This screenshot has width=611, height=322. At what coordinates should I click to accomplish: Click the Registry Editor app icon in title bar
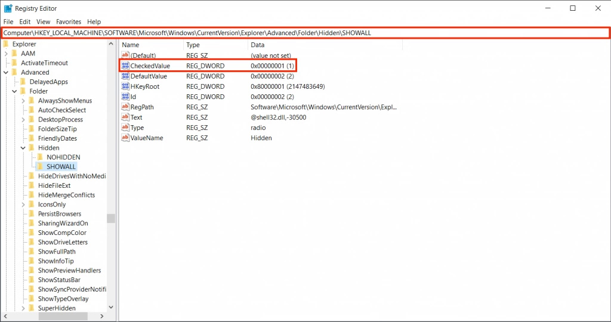(8, 8)
